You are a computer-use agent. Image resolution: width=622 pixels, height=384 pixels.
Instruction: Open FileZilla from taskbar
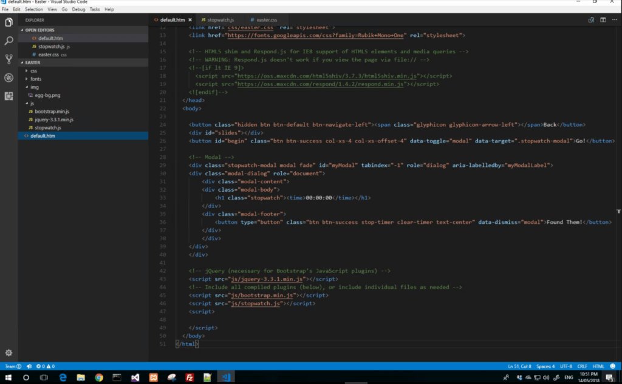point(190,377)
